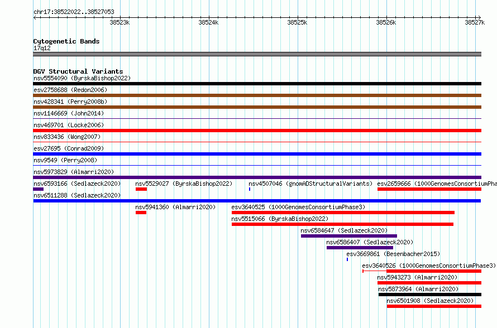Image resolution: width=497 pixels, height=328 pixels.
Task: Click the red bar under nsv6501908
Action: point(434,306)
